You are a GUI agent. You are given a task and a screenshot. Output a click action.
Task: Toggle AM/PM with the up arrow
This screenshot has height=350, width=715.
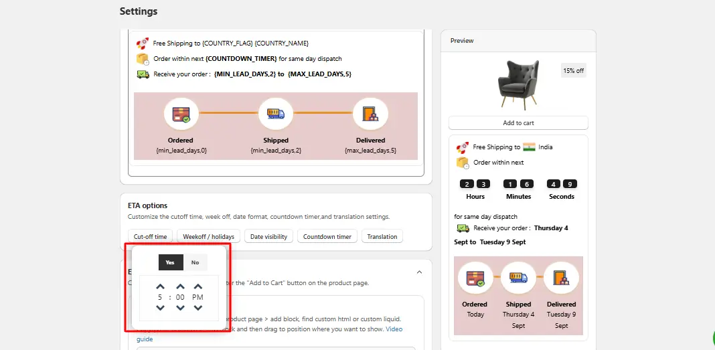click(198, 286)
